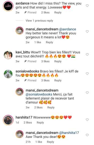View 3 likes on sonialovebooks comment
Screen dimensions: 94x145
(45, 80)
